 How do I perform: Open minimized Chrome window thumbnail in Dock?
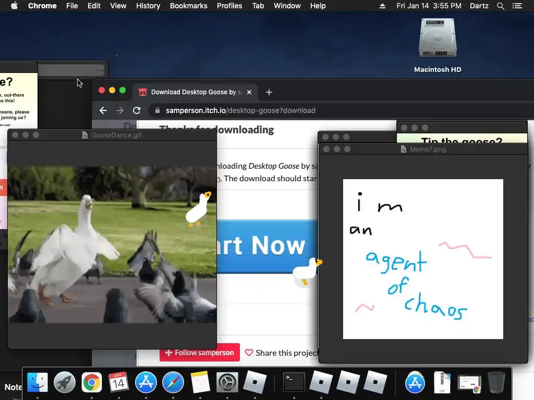coord(469,383)
